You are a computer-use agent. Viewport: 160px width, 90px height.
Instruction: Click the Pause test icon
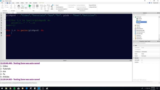click(34, 6)
